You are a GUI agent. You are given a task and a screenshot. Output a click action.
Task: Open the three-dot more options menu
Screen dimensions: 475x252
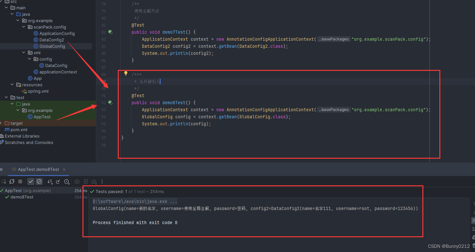(x=102, y=181)
